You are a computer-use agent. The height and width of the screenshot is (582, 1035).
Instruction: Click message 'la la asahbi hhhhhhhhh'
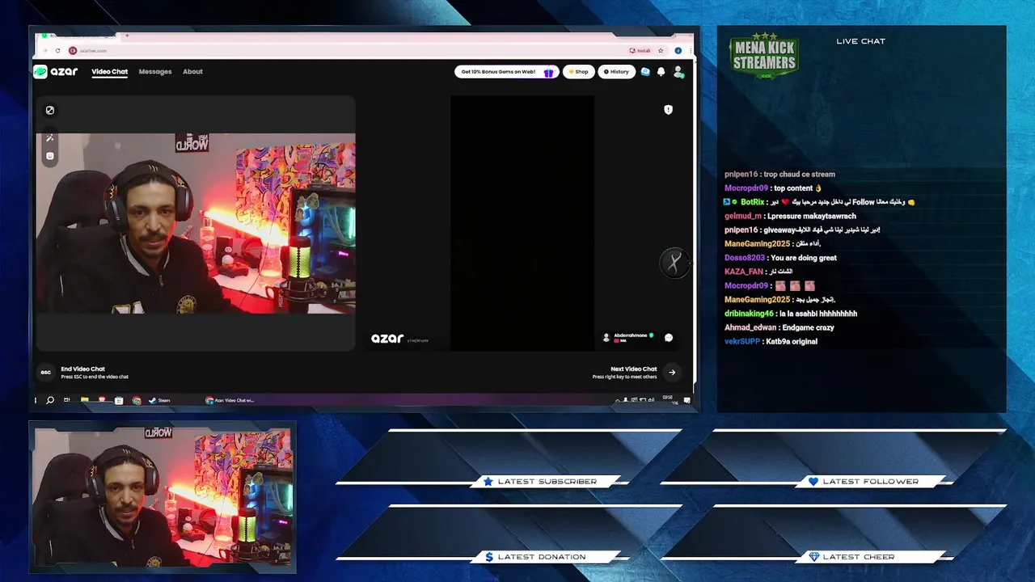coord(818,314)
